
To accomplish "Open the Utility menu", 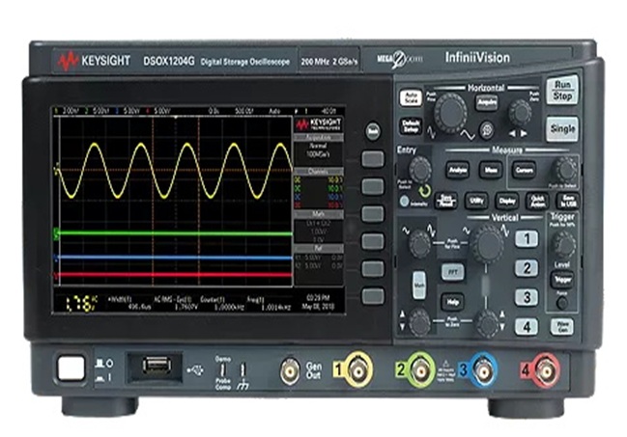I will 475,201.
